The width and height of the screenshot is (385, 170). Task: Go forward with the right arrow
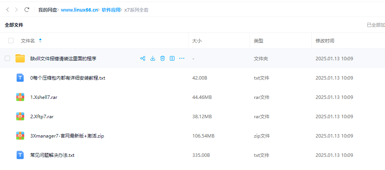[16, 10]
